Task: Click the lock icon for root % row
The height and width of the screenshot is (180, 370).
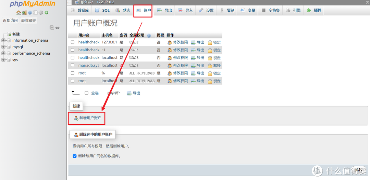Action: point(210,73)
